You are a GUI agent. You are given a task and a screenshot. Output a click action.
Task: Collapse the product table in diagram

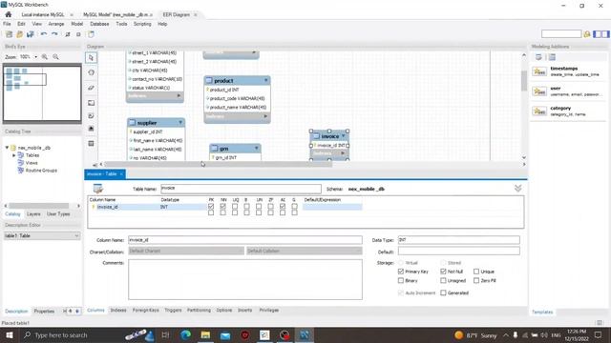[266, 80]
